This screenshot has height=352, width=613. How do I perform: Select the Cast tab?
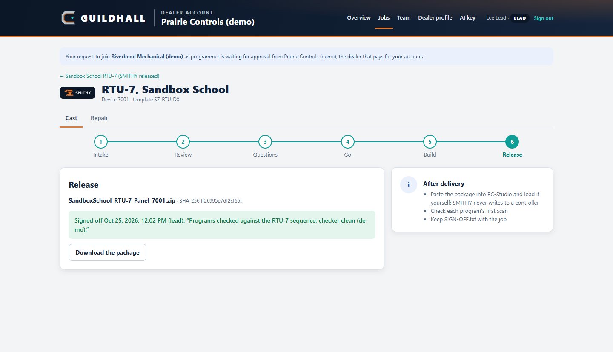point(71,118)
